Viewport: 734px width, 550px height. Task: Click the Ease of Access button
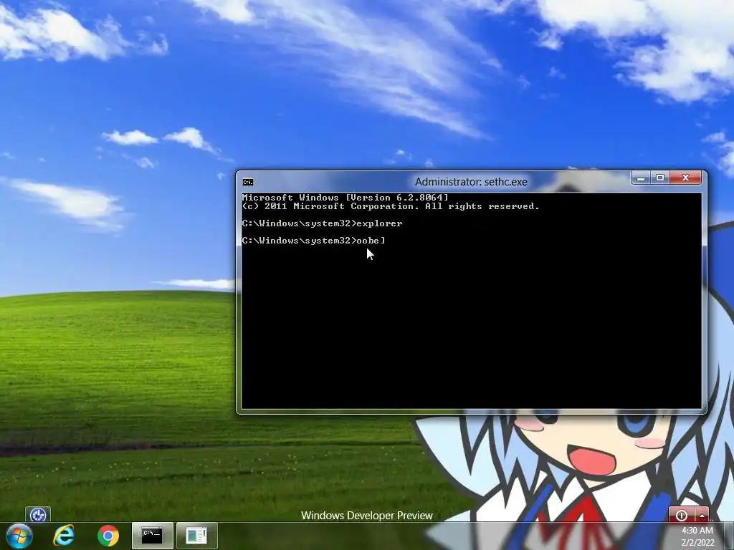(x=38, y=515)
